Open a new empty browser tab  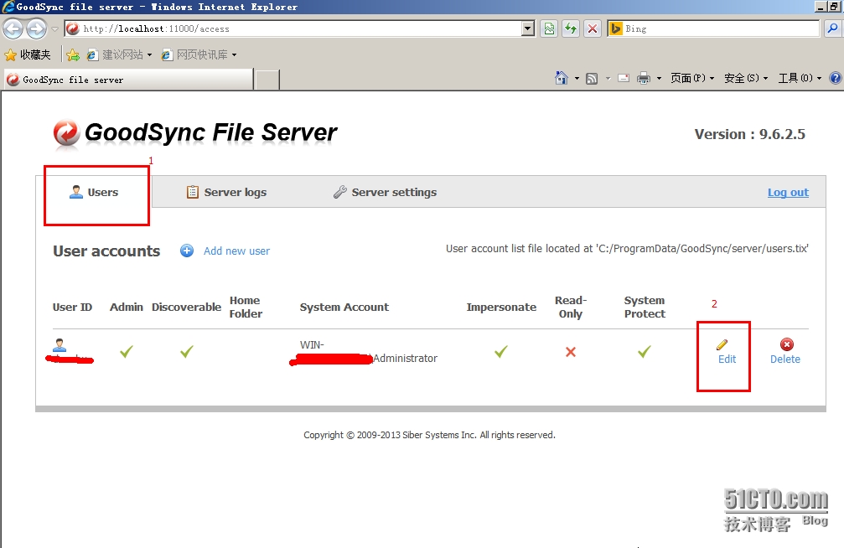pos(267,80)
